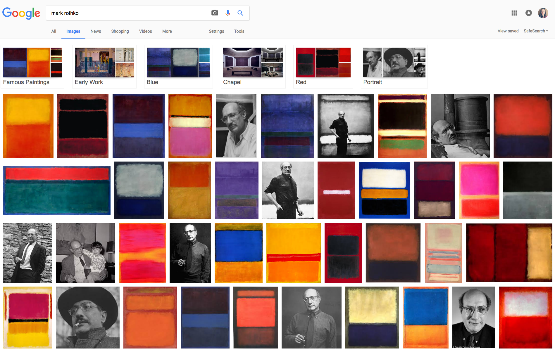Open red-orange over dark blue painting, first row

(523, 126)
